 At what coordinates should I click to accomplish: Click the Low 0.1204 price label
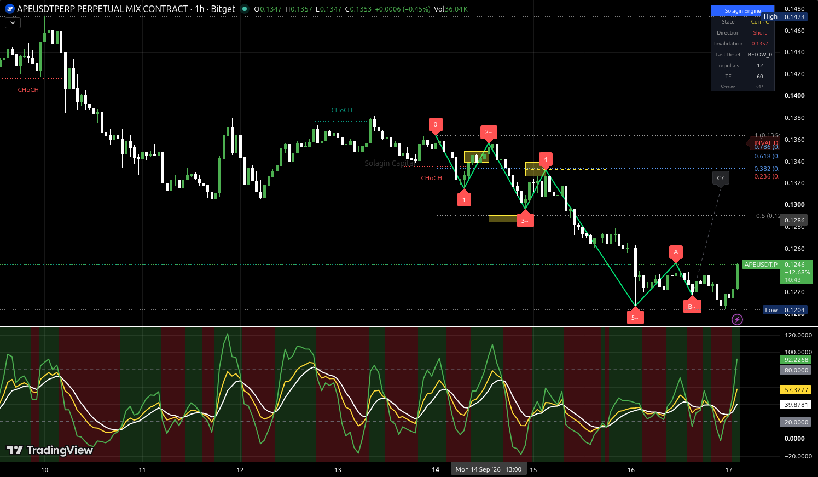click(x=785, y=310)
